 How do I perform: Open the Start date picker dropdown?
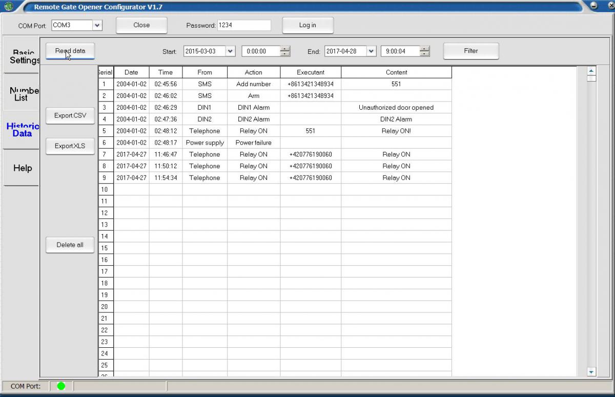(230, 51)
